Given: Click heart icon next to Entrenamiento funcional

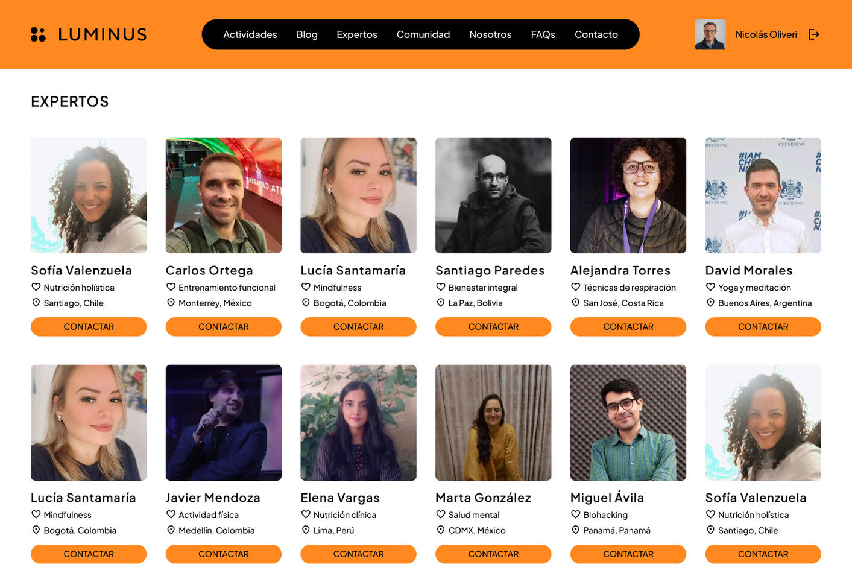Looking at the screenshot, I should coord(171,287).
